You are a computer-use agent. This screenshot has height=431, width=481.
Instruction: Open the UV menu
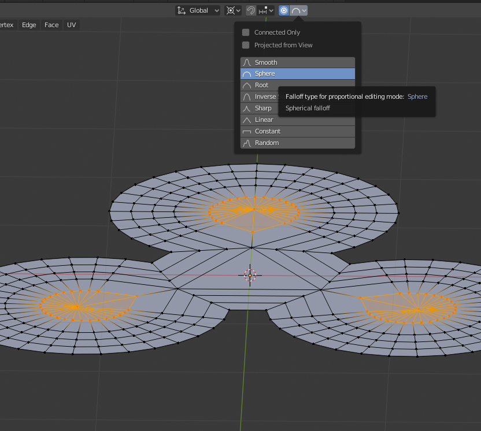(x=71, y=25)
